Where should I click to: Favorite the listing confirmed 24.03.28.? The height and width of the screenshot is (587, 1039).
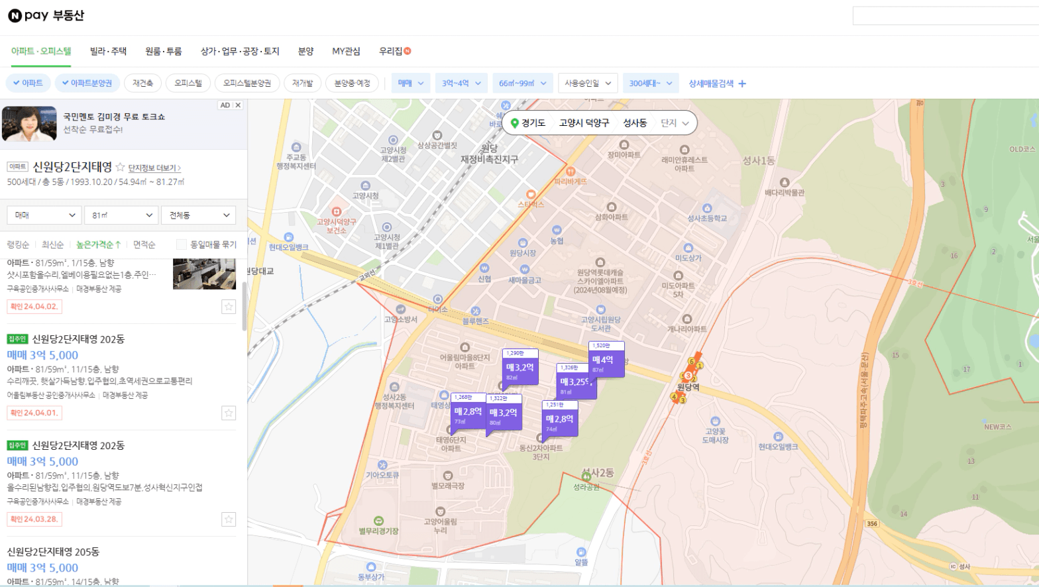point(229,519)
